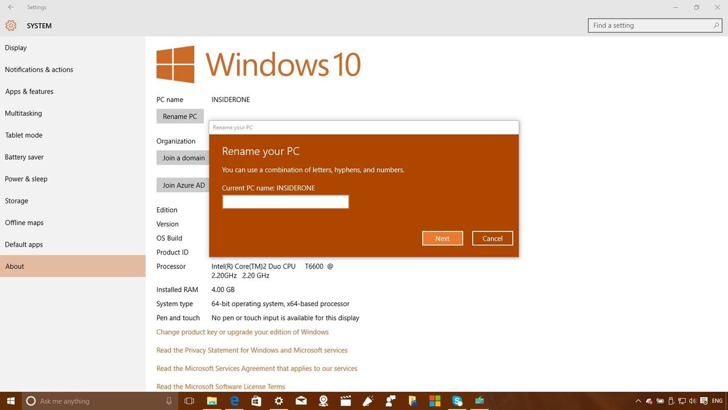Open Microsoft Edge from the taskbar

234,401
